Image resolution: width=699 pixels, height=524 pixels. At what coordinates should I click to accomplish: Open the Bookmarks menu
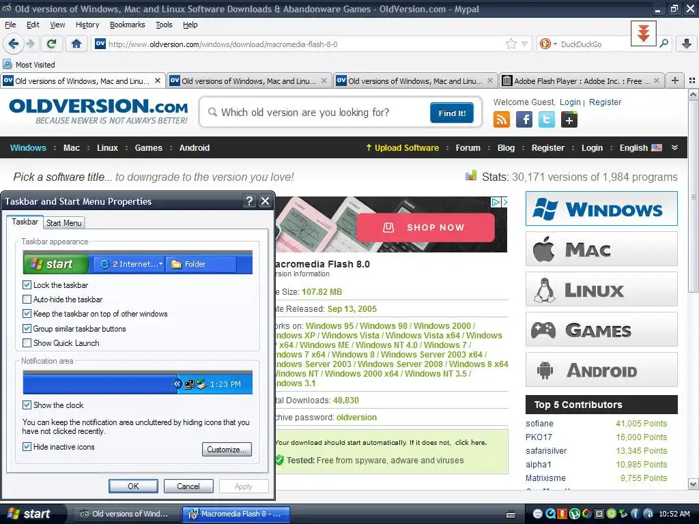(128, 25)
